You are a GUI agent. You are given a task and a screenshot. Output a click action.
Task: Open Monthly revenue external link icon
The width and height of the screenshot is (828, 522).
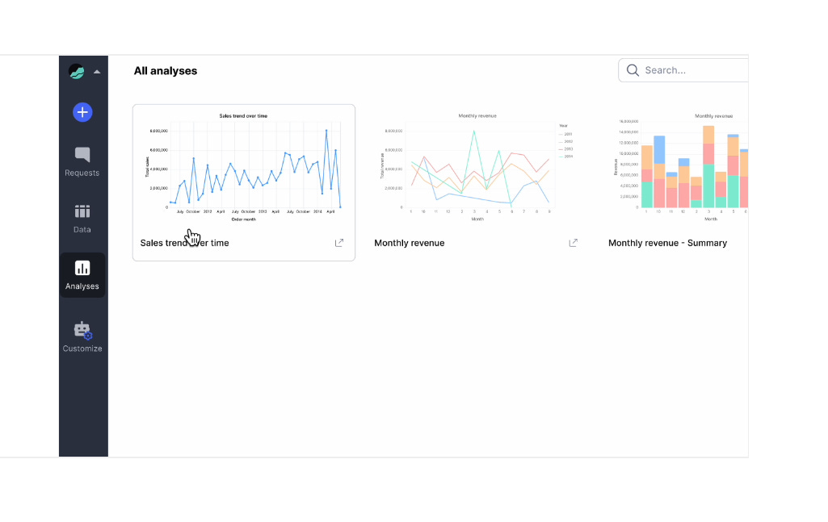pos(573,243)
